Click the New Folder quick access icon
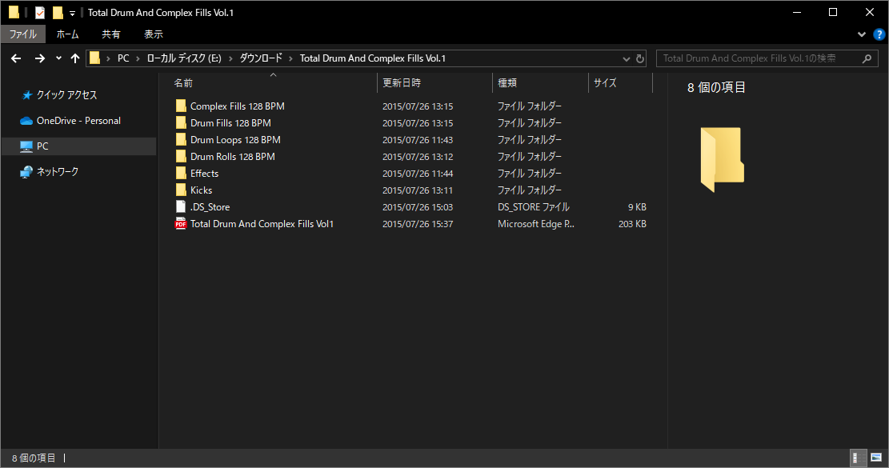The height and width of the screenshot is (468, 889). pyautogui.click(x=58, y=13)
